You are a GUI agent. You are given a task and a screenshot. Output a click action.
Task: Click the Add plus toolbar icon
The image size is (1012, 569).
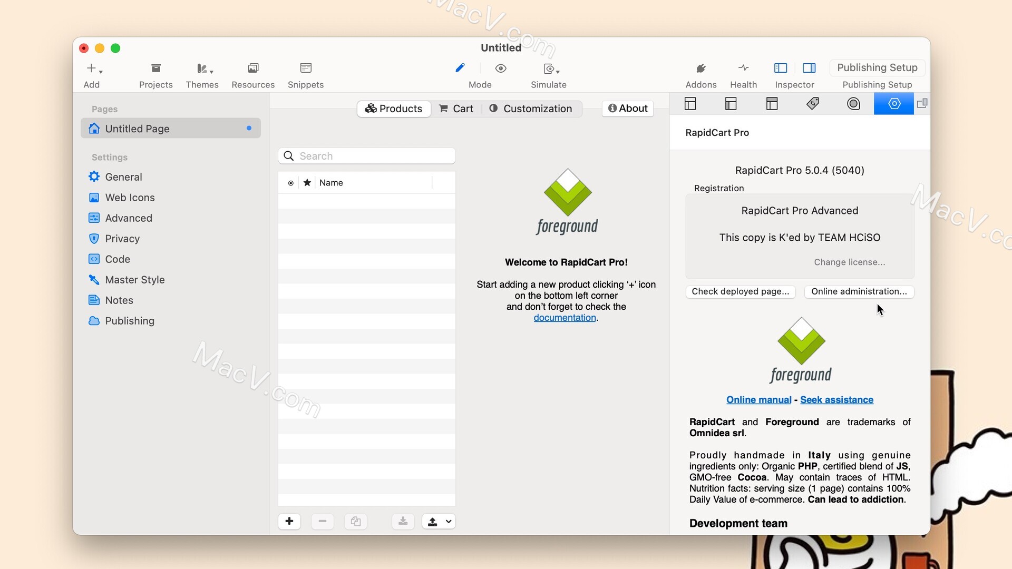coord(91,68)
